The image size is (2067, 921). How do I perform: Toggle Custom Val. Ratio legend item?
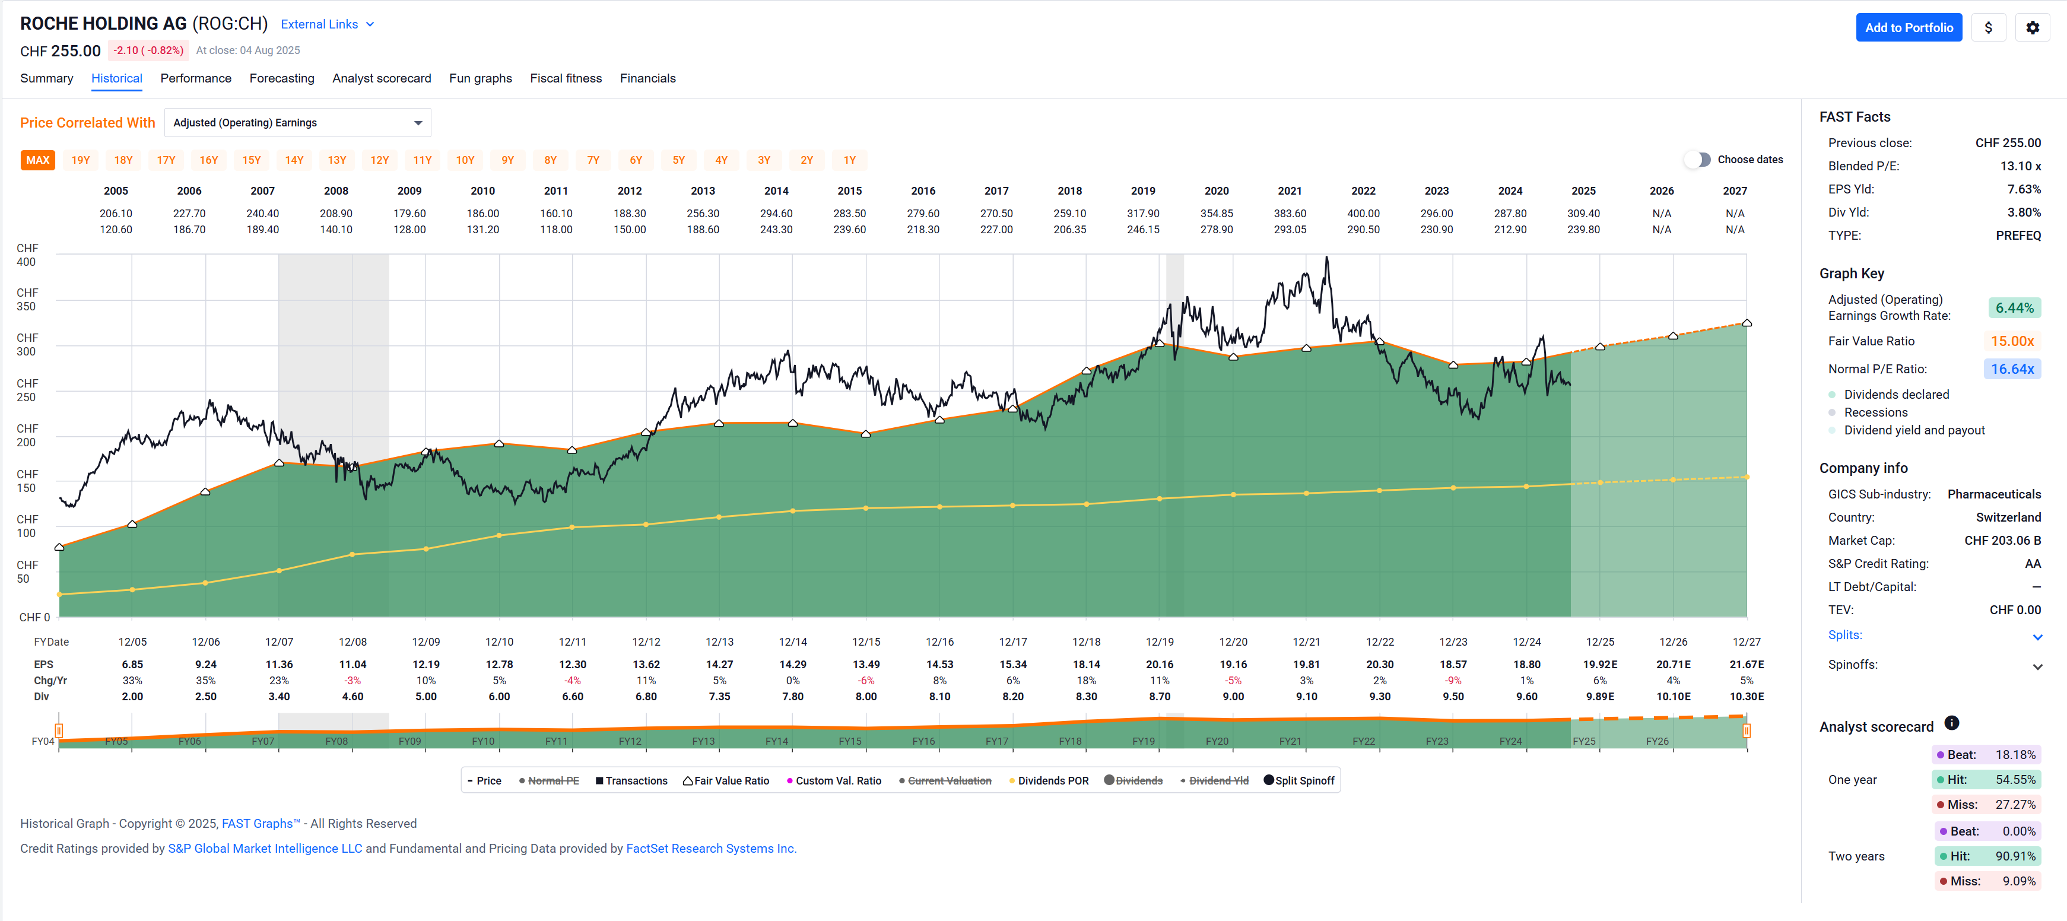834,780
